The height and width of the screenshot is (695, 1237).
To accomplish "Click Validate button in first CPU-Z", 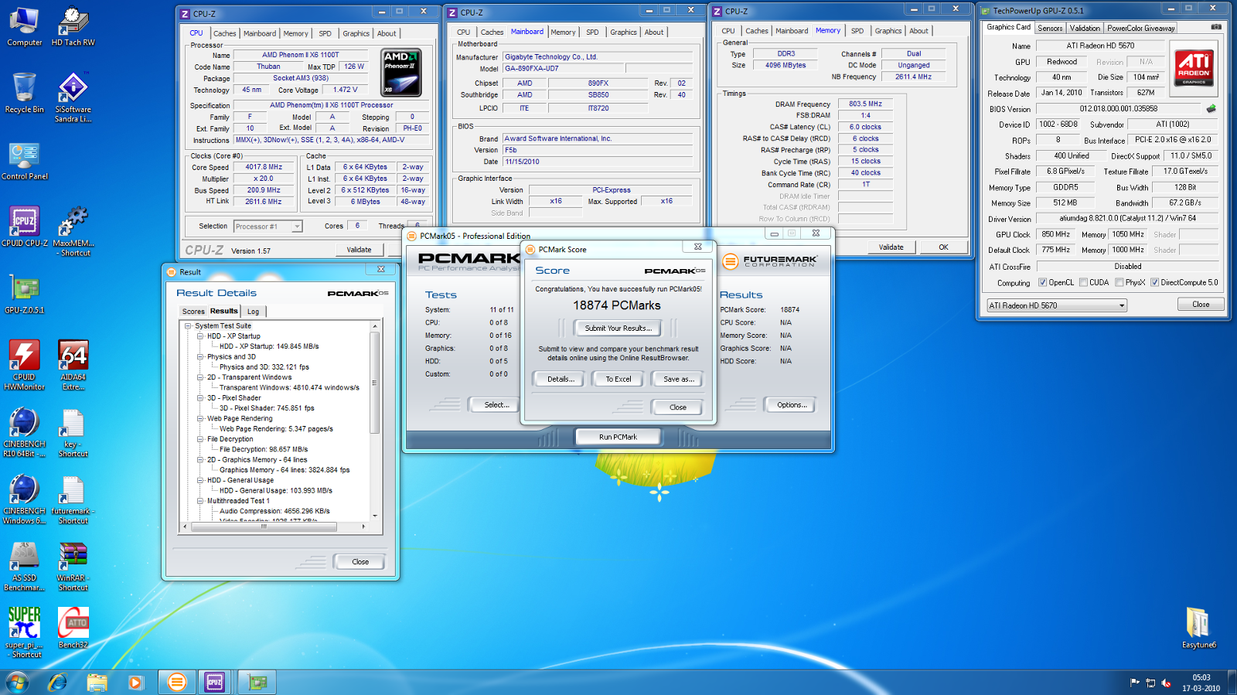I will (x=359, y=249).
